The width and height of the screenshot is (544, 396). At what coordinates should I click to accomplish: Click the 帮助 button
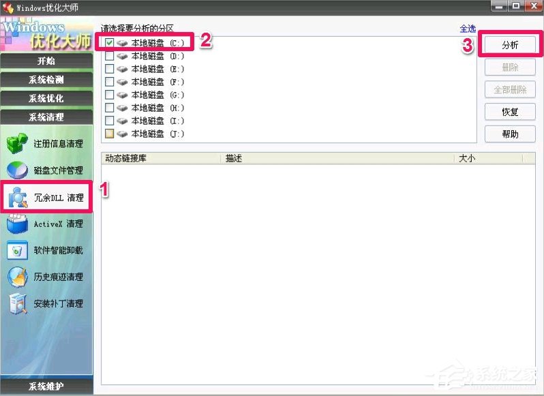tap(510, 134)
